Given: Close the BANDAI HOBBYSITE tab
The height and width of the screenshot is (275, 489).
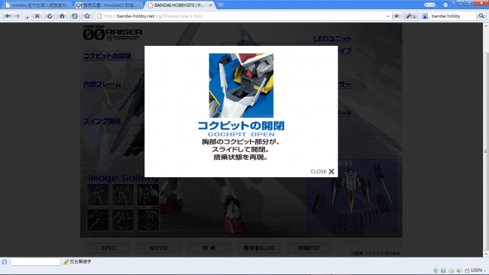Looking at the screenshot, I should [211, 5].
